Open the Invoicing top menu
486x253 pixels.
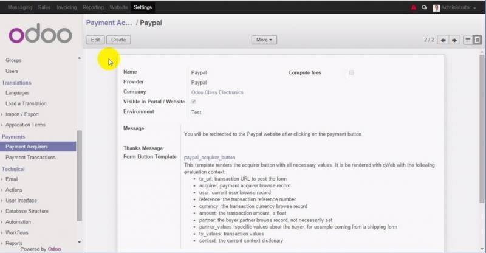pyautogui.click(x=67, y=7)
